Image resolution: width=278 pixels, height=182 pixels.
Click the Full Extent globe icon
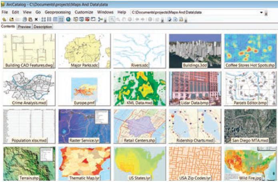130,19
